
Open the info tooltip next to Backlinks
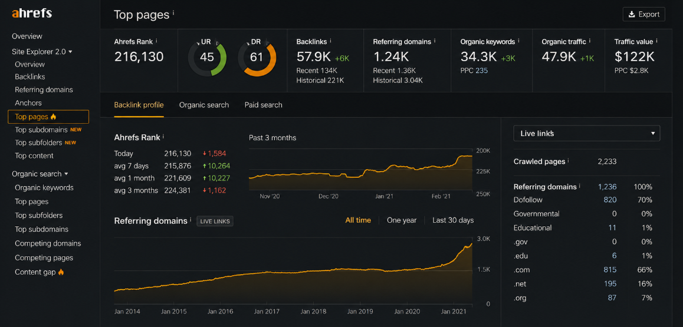(x=331, y=41)
